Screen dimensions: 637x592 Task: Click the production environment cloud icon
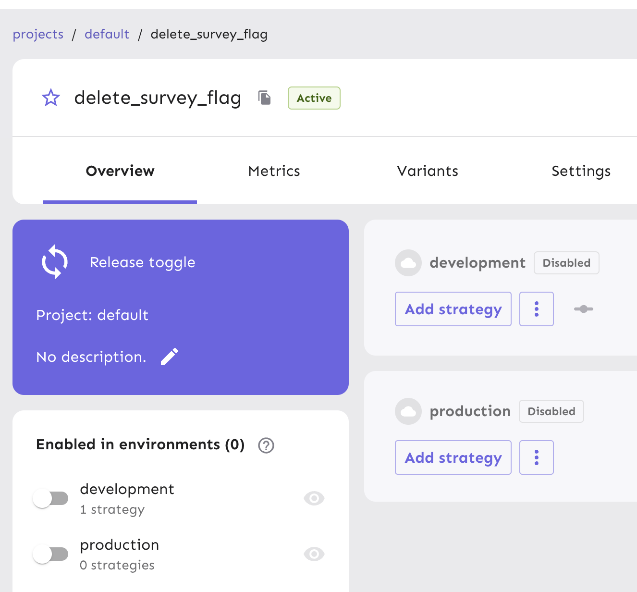click(408, 411)
